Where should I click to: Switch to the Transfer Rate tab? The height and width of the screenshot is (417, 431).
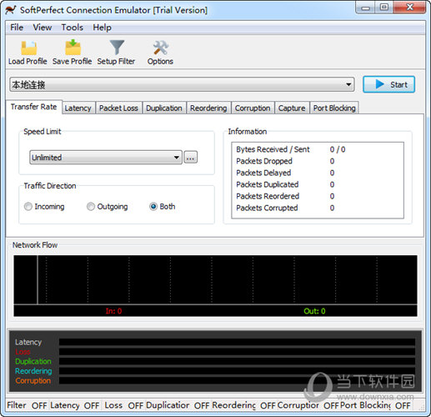click(x=33, y=107)
